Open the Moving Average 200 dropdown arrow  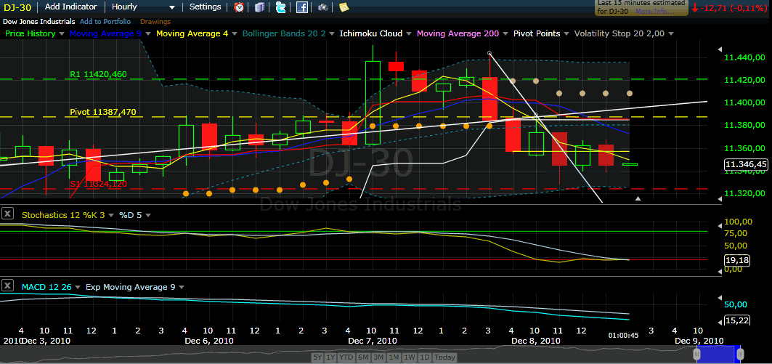coord(505,34)
